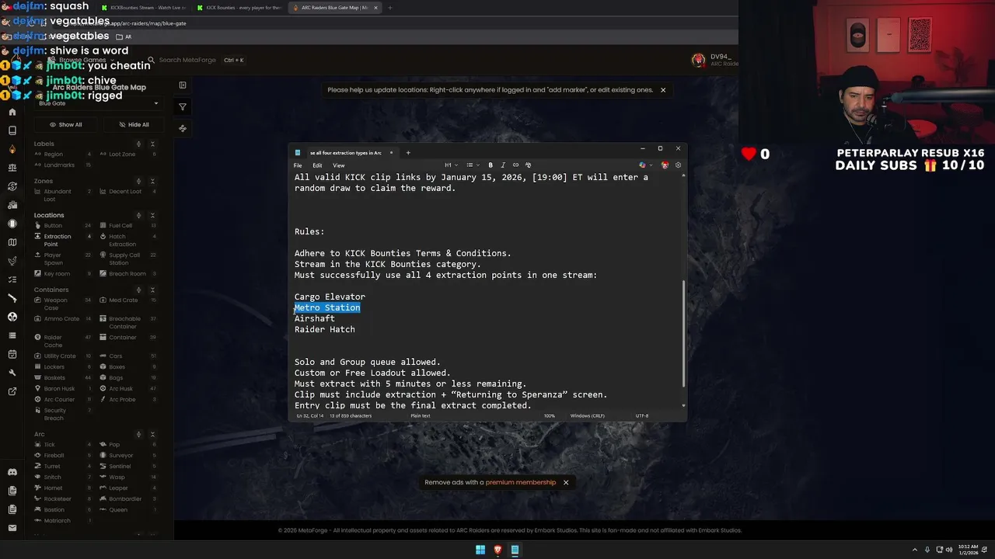Toggle Supply Call Station markers

coord(128,259)
